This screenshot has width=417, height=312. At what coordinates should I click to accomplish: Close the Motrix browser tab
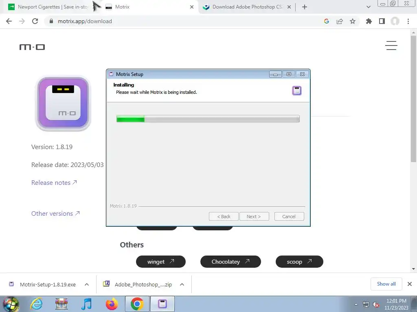(192, 7)
